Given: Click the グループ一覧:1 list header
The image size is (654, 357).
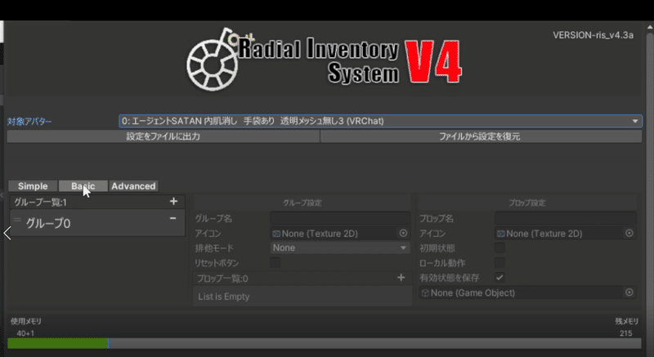Looking at the screenshot, I should click(97, 202).
